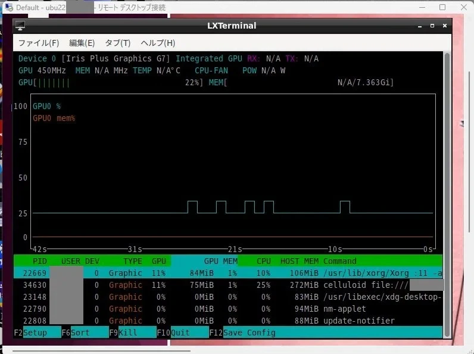Viewport: 474px width, 354px height.
Task: Close the LXTerminal window
Action: (445, 26)
